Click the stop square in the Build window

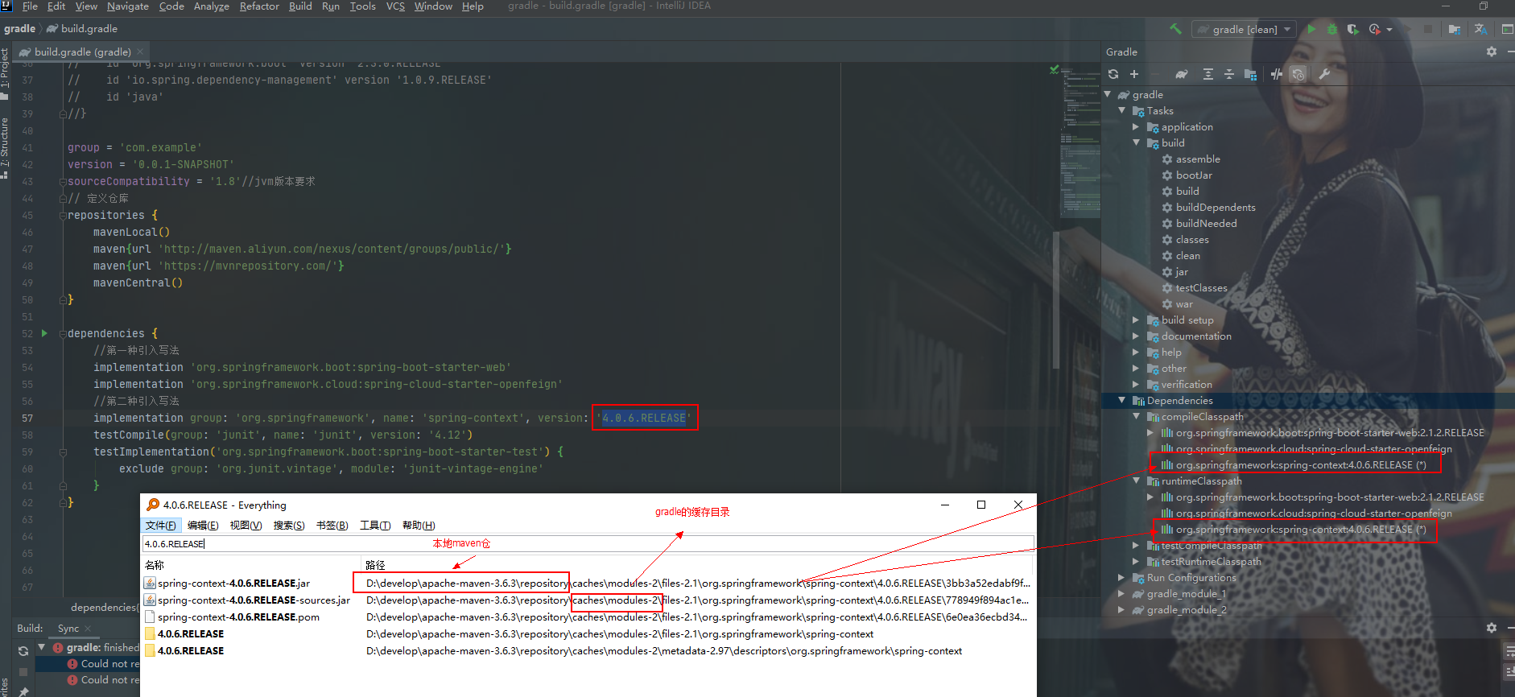(x=23, y=671)
